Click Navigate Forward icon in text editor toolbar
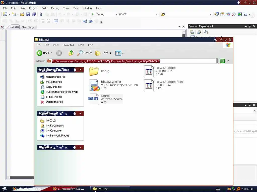This screenshot has width=257, height=192. pos(90,21)
